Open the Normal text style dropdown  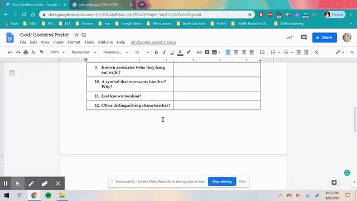[84, 52]
